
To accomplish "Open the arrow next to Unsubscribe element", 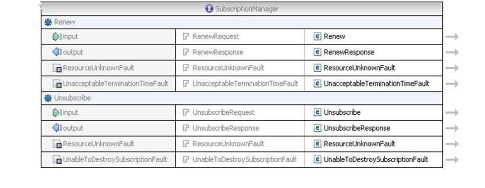I will 452,112.
